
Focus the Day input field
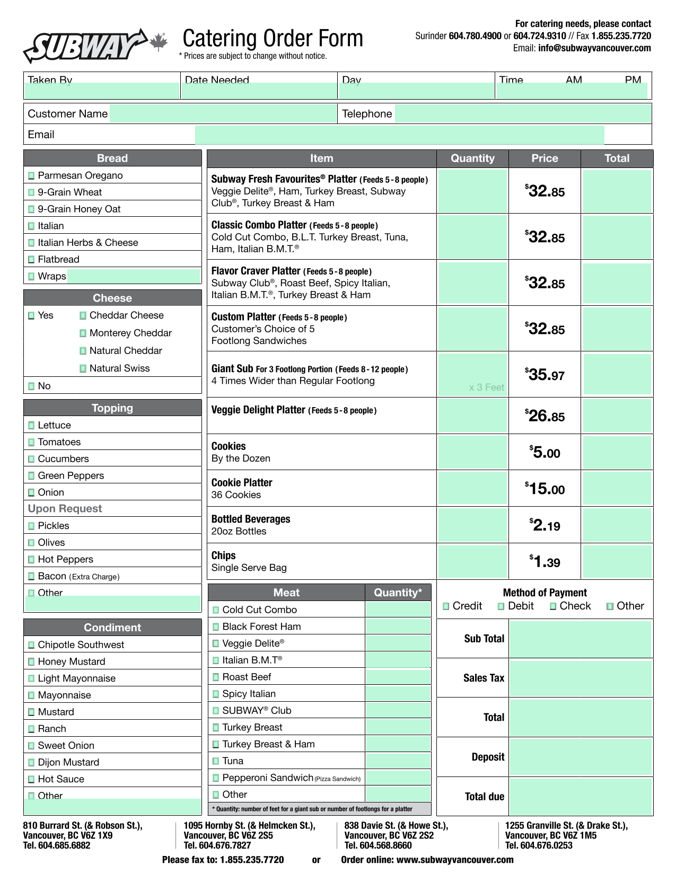[416, 91]
